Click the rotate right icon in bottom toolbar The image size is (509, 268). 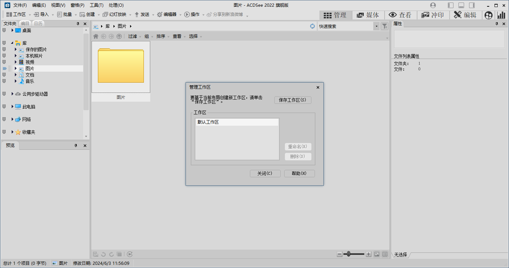coord(111,254)
